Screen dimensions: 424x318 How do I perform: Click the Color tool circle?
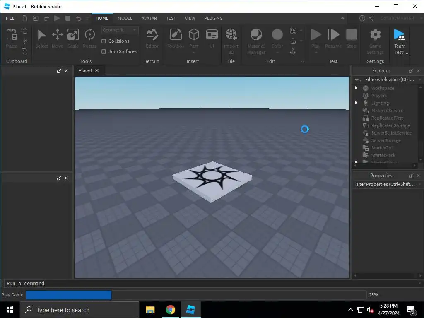277,35
